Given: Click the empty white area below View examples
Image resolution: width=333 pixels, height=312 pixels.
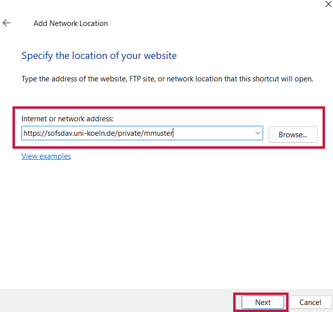Looking at the screenshot, I should tap(167, 223).
